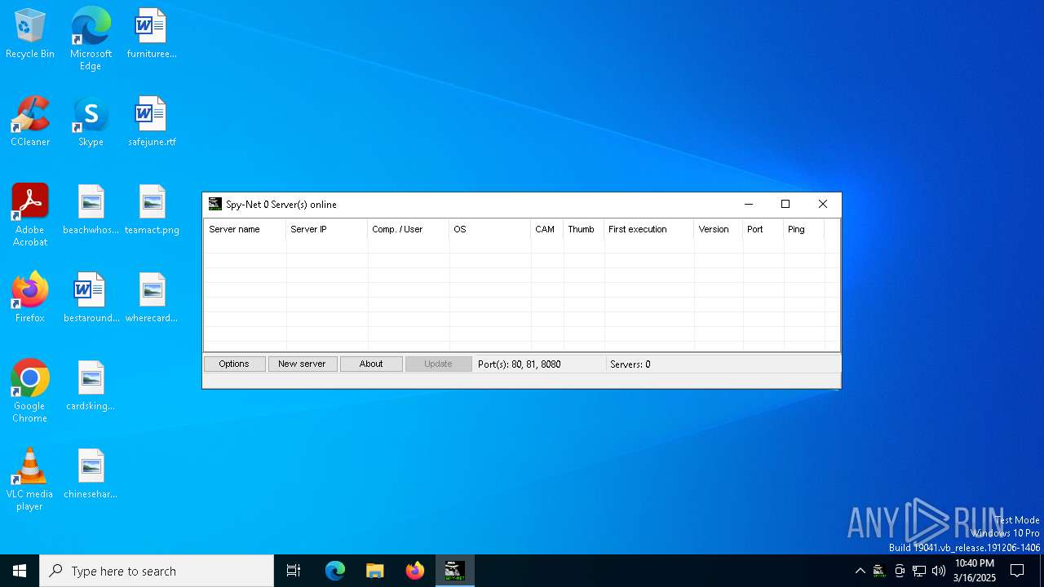Viewport: 1044px width, 587px height.
Task: Click the OS column header
Action: (489, 229)
